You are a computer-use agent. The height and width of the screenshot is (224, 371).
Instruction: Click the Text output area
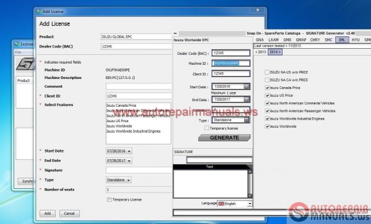click(211, 184)
